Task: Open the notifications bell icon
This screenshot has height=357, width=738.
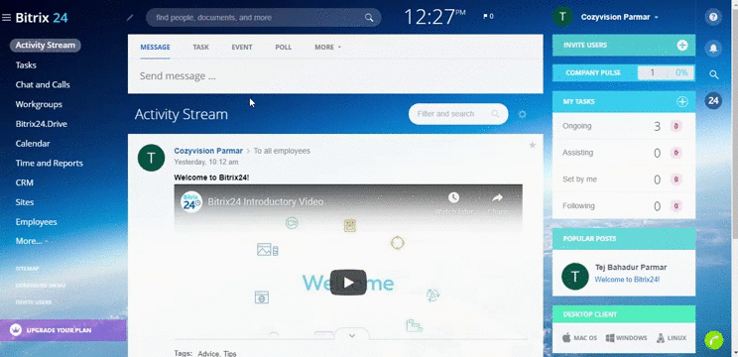Action: pos(713,48)
